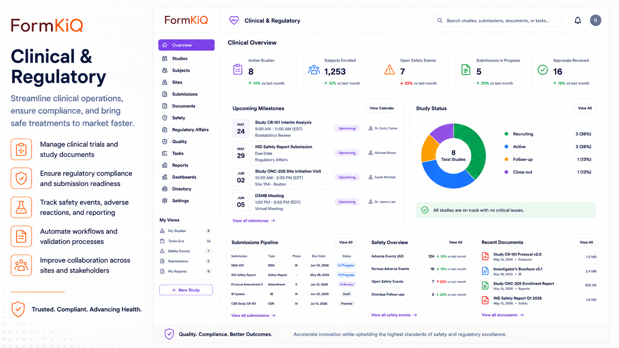The height and width of the screenshot is (348, 619).
Task: Follow the View all documents link
Action: [x=502, y=315]
